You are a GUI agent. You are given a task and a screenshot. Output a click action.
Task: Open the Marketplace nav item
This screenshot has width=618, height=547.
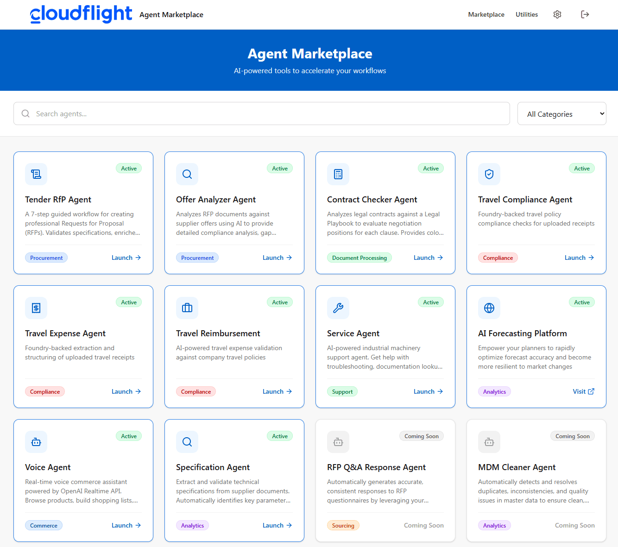click(x=486, y=14)
